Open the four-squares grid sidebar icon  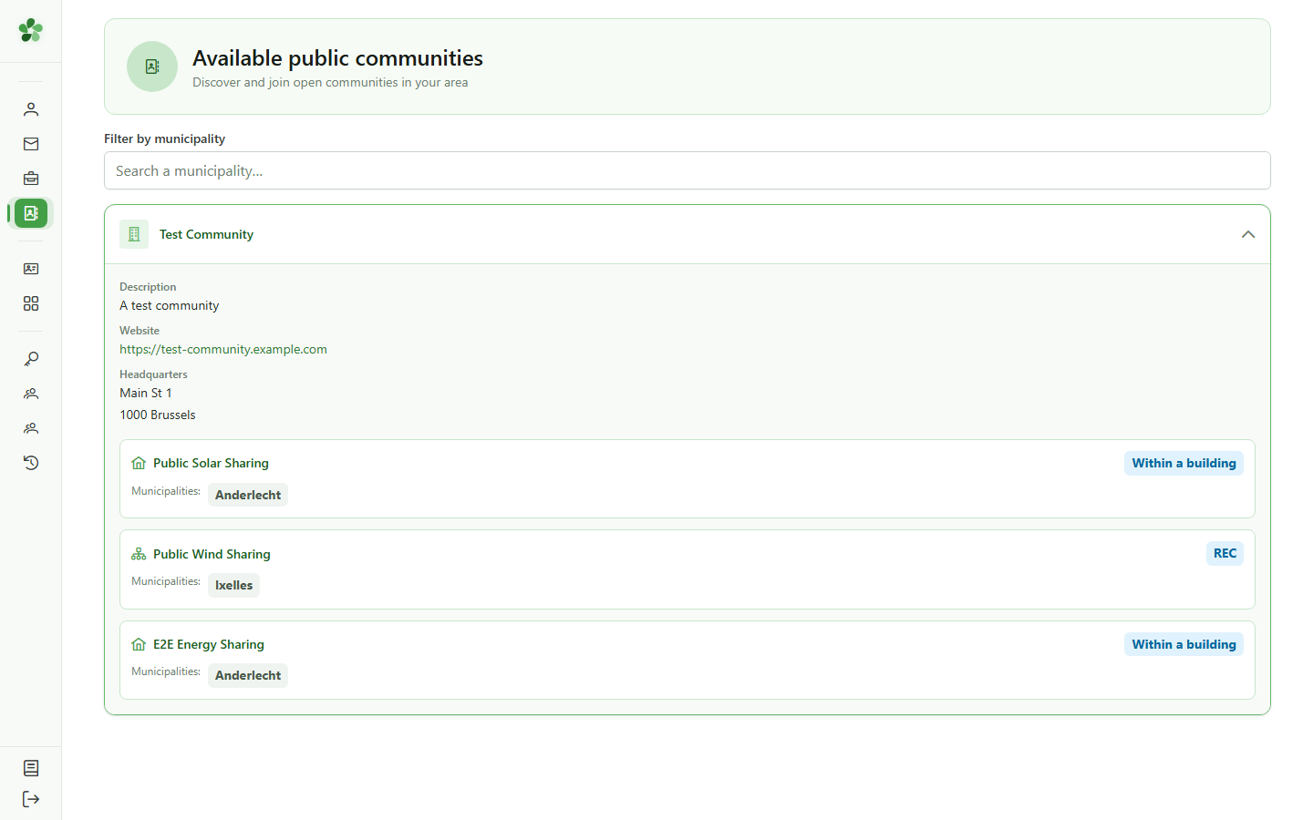[x=31, y=303]
